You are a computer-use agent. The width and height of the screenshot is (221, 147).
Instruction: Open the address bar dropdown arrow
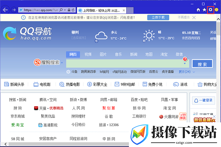click(x=65, y=10)
